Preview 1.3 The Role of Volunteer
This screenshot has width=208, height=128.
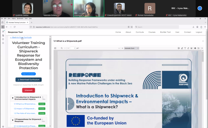(x=42, y=113)
